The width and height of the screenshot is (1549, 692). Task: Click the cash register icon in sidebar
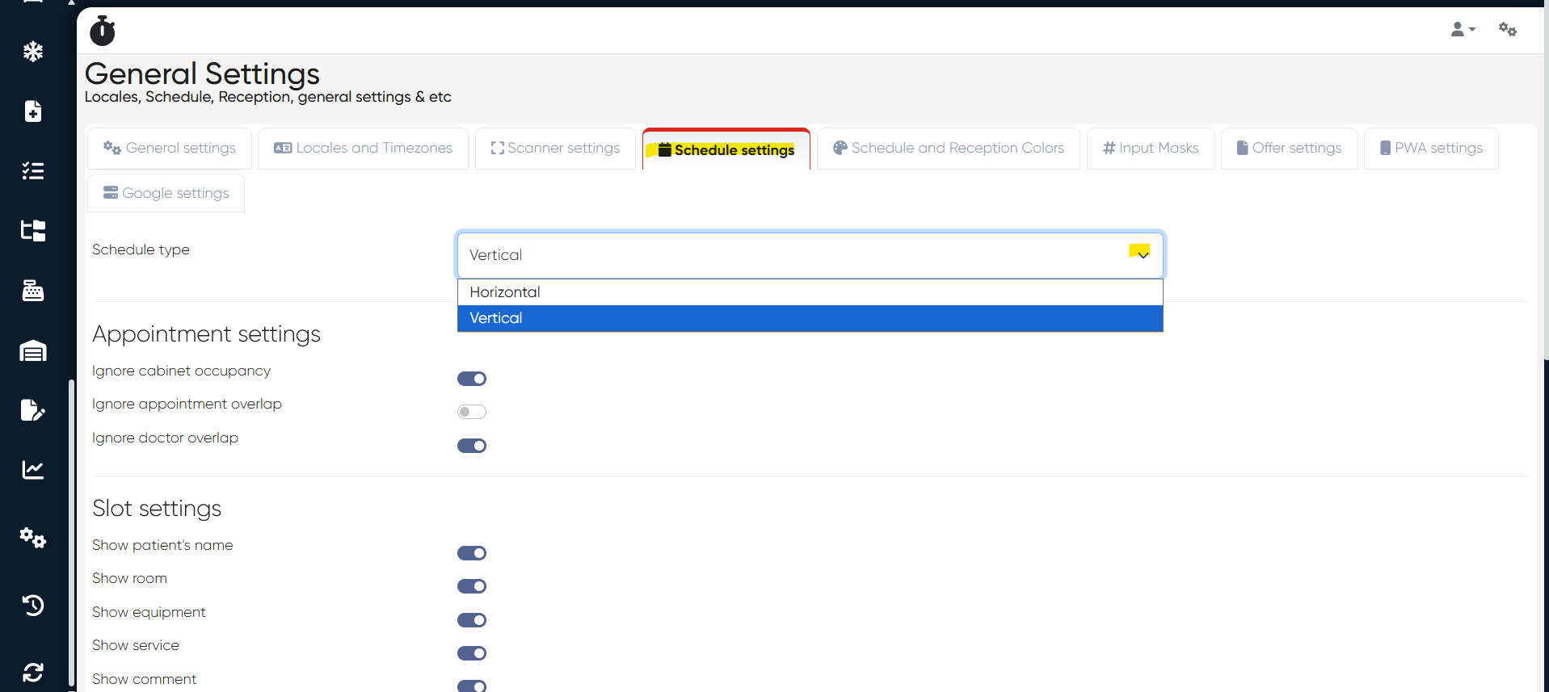click(x=32, y=290)
